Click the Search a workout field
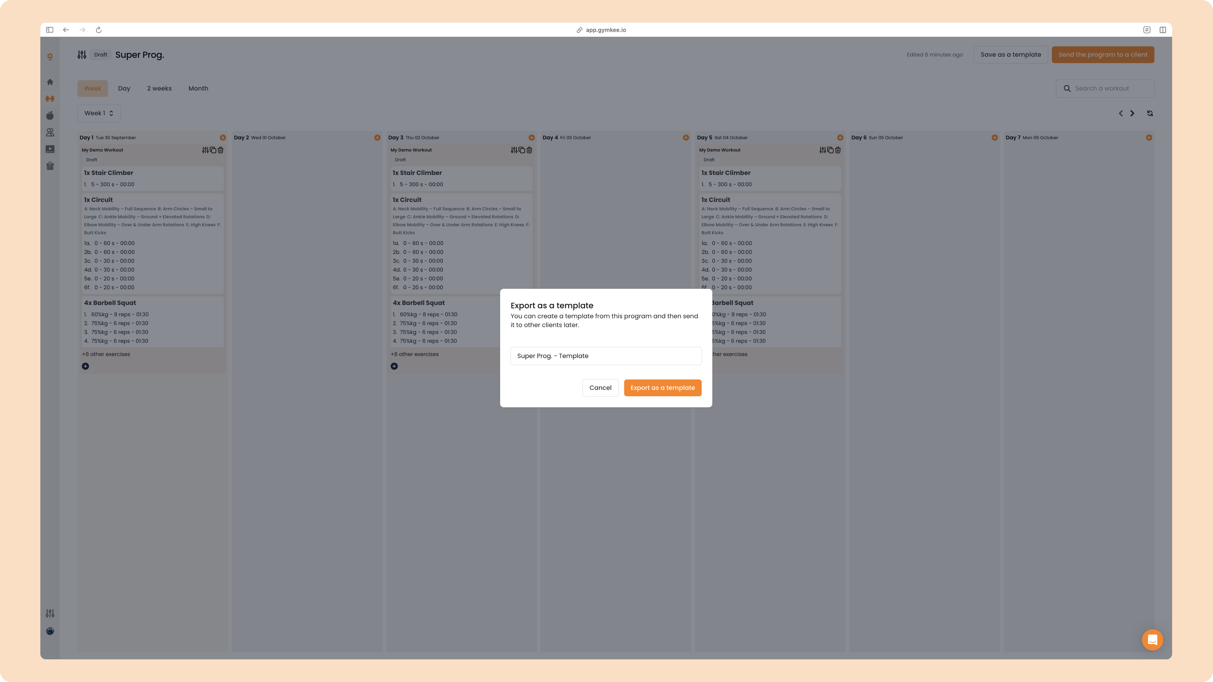This screenshot has height=682, width=1213. [1105, 88]
